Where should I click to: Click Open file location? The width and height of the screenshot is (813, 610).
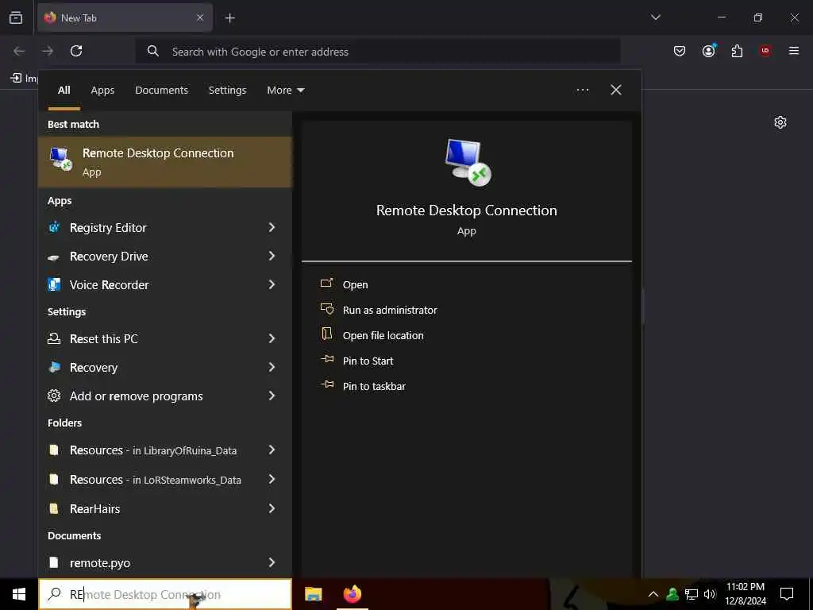(x=383, y=336)
